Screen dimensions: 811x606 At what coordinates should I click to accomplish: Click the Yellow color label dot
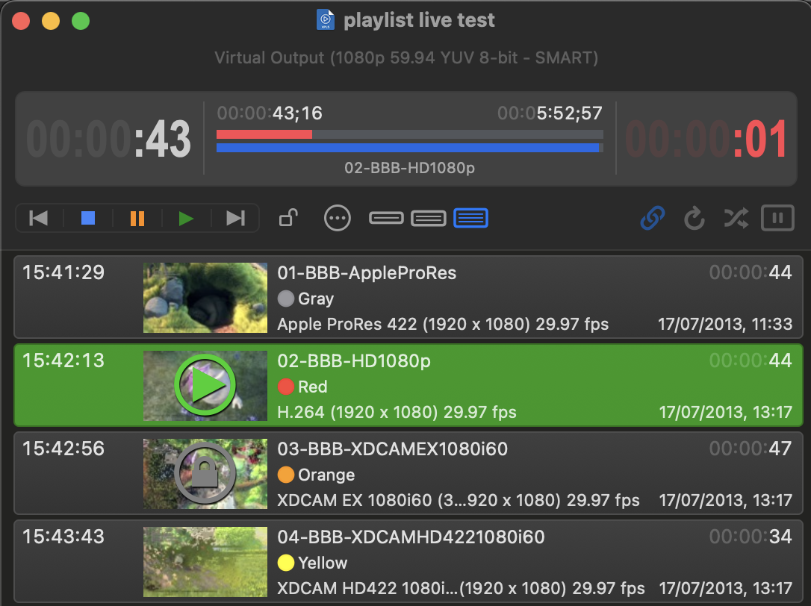click(286, 563)
